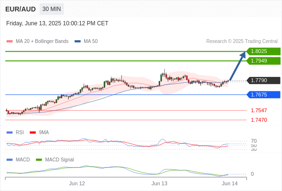
Task: Click the RSI 70 level label
Action: (254, 141)
